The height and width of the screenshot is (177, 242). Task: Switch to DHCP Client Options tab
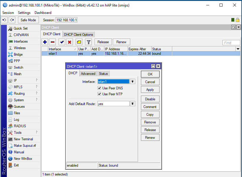(79, 35)
